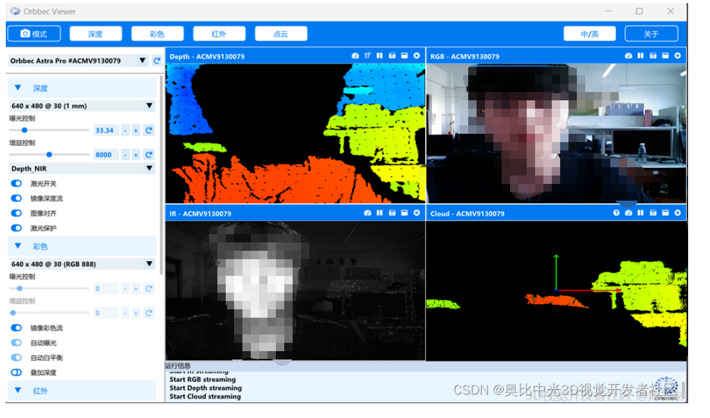Increase depth exposure with plus button
Image resolution: width=710 pixels, height=418 pixels.
click(x=136, y=131)
